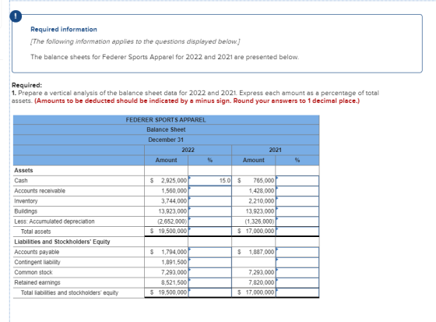Click the 2021 Retained earnings amount 7,820,000
Screen dimensions: 436x322
(261, 282)
